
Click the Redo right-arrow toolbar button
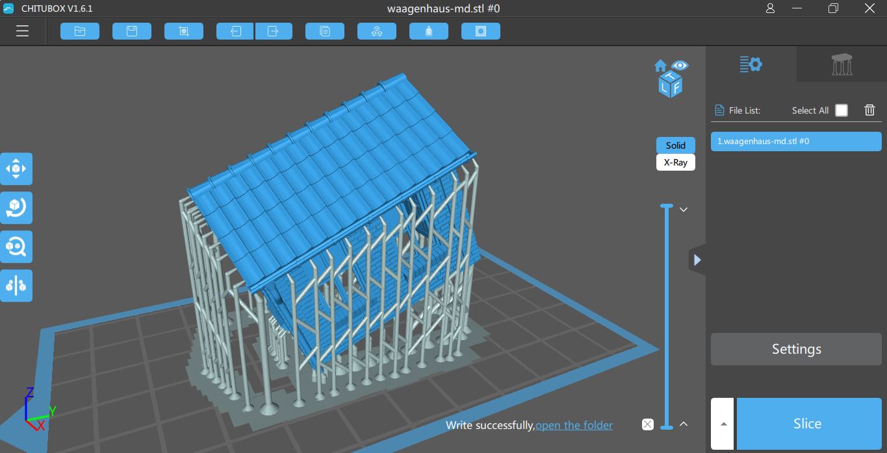(x=274, y=31)
